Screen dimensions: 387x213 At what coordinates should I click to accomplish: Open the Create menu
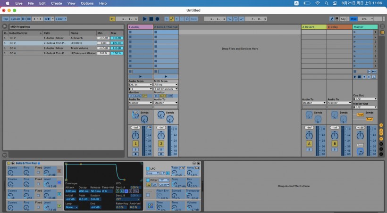[x=56, y=3]
